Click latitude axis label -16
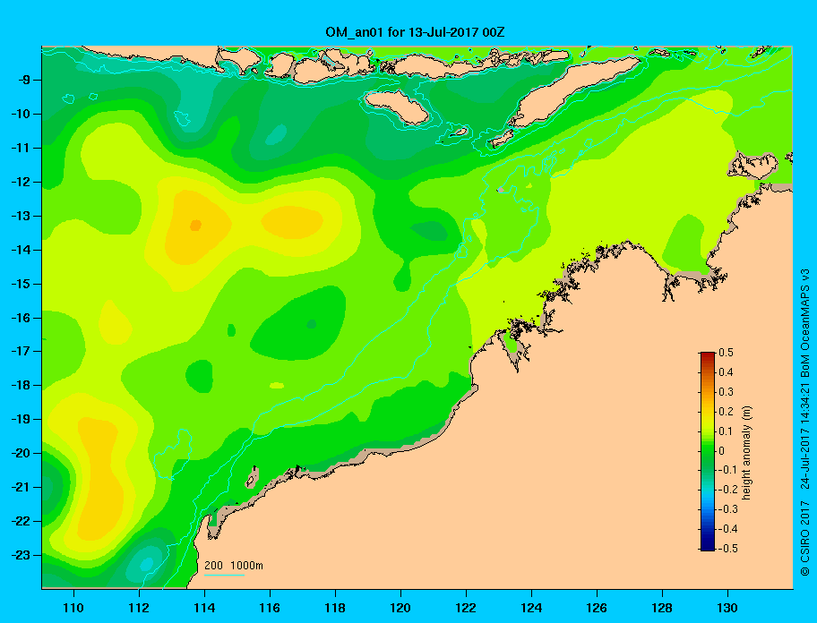Viewport: 817px width, 623px height. [x=21, y=318]
